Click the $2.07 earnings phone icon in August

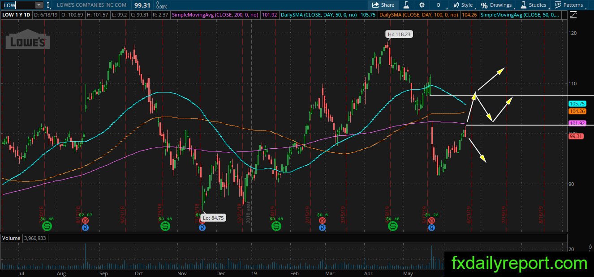point(86,221)
